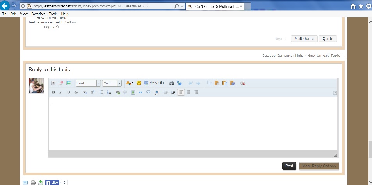372x185 pixels.
Task: Open the Font dropdown
Action: (89, 83)
